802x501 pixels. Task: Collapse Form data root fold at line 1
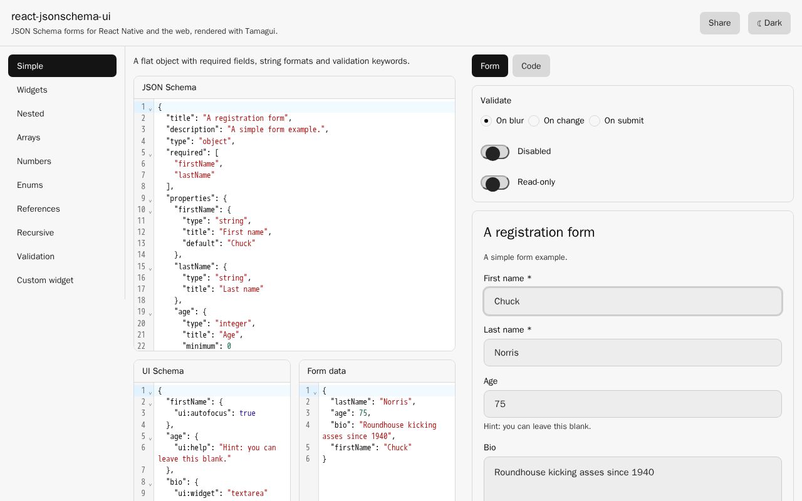point(315,391)
